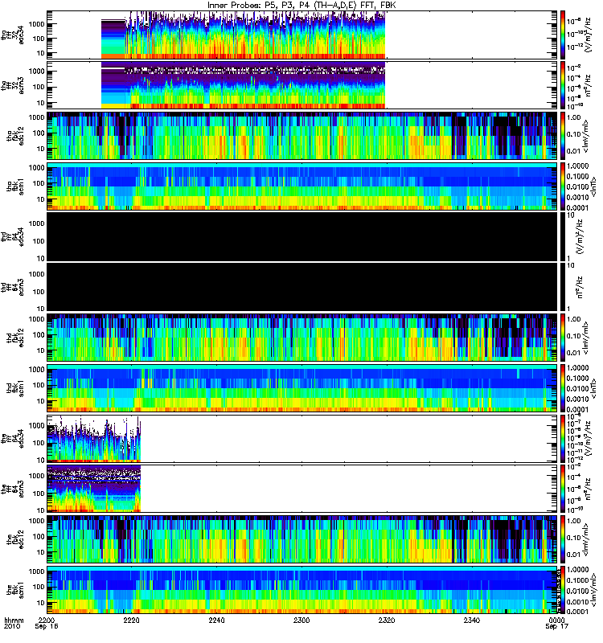Click the "tha fff 32 edc34" y-axis label
Image resolution: width=603 pixels, height=643 pixels.
[x=12, y=35]
